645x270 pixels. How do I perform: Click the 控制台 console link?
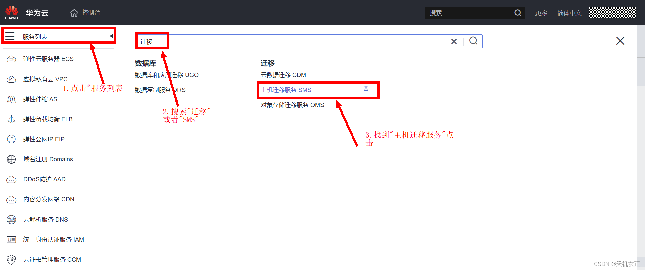click(91, 13)
